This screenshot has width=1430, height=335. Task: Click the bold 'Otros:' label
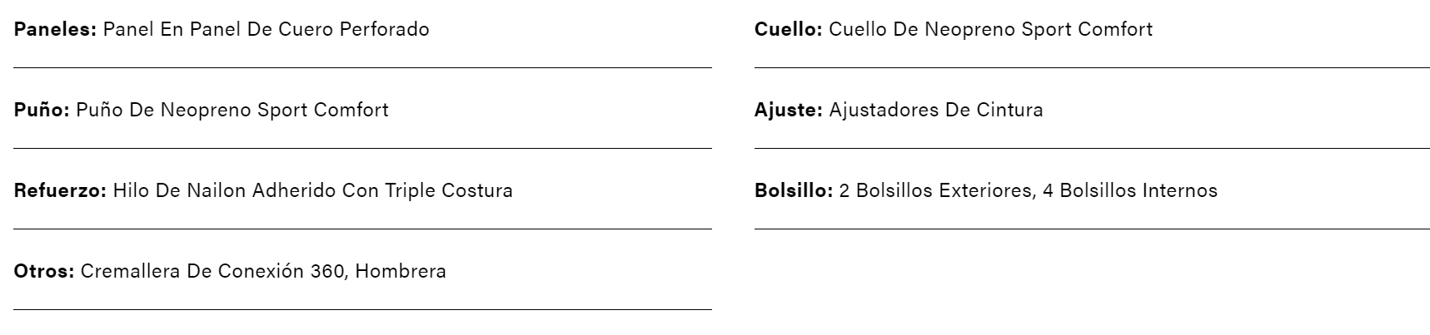pyautogui.click(x=44, y=271)
